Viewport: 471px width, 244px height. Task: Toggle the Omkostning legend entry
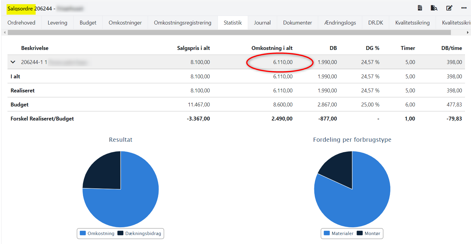[x=97, y=234]
